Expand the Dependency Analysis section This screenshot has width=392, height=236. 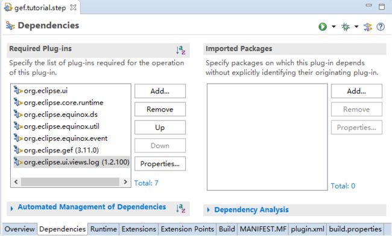pos(209,210)
